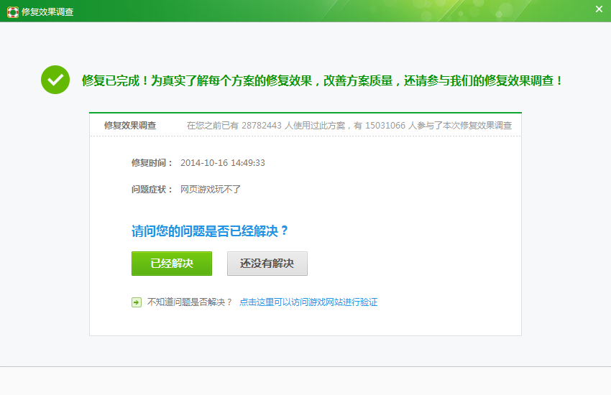This screenshot has width=611, height=395.
Task: Select the repair time 2014-10-16 14:49:33
Action: 223,163
